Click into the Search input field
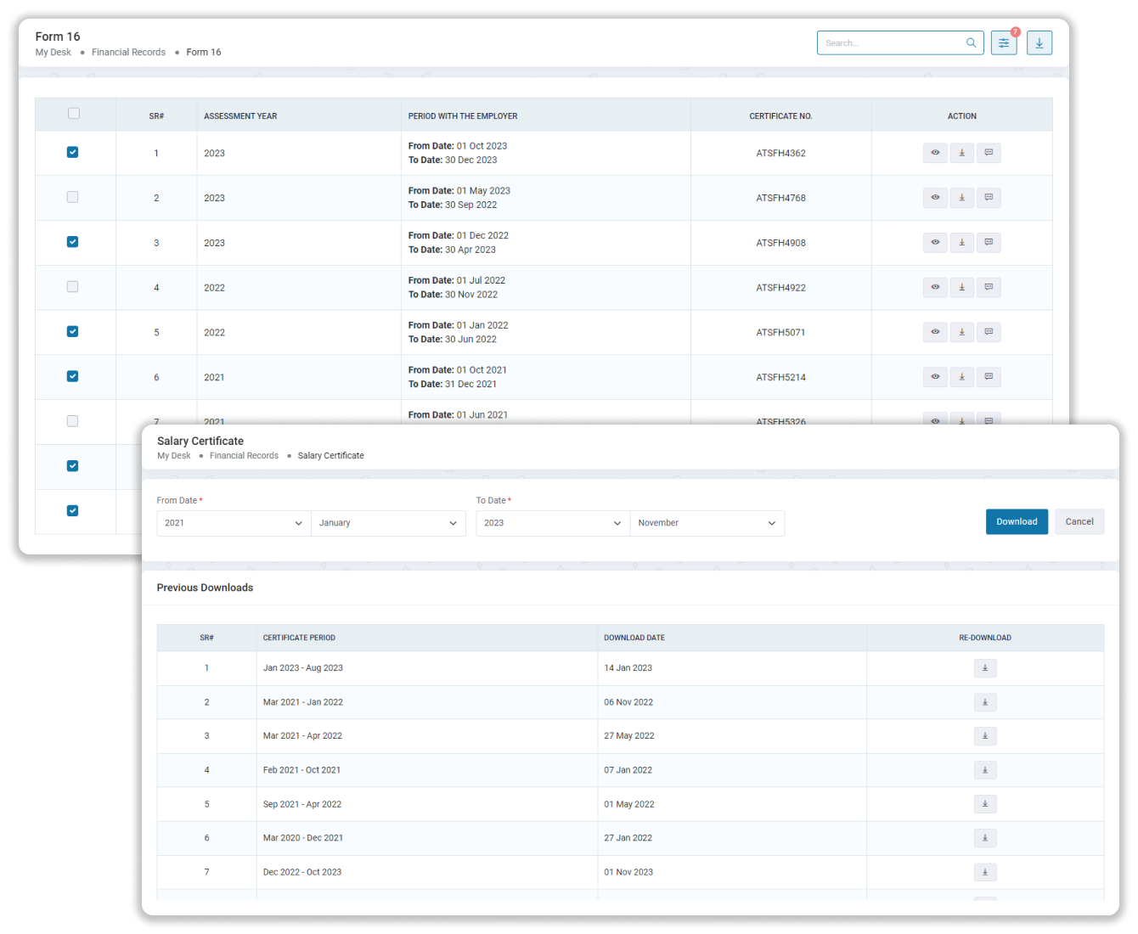 (892, 43)
